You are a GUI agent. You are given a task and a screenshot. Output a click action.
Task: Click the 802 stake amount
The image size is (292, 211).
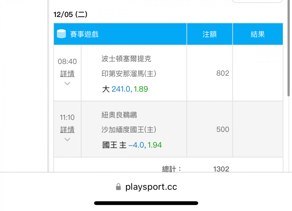point(223,73)
